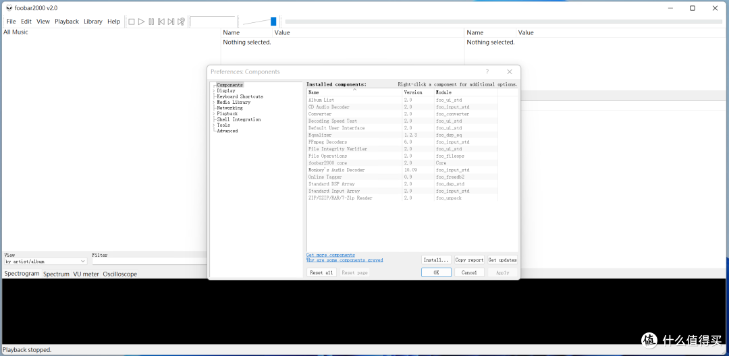Open the View menu
The image size is (729, 356).
click(43, 22)
